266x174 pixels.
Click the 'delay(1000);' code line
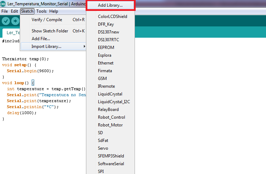tap(22, 113)
